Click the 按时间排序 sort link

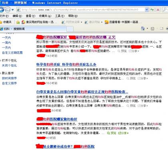click(x=9, y=78)
